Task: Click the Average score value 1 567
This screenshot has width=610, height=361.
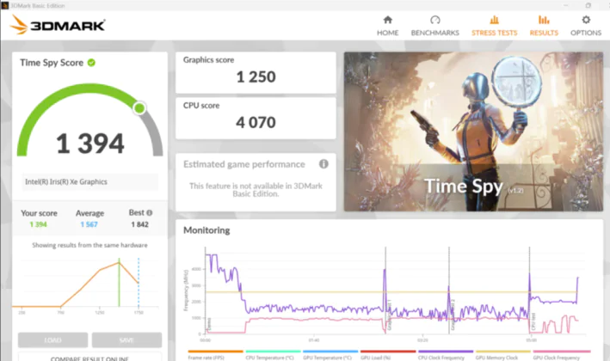Action: pos(89,224)
